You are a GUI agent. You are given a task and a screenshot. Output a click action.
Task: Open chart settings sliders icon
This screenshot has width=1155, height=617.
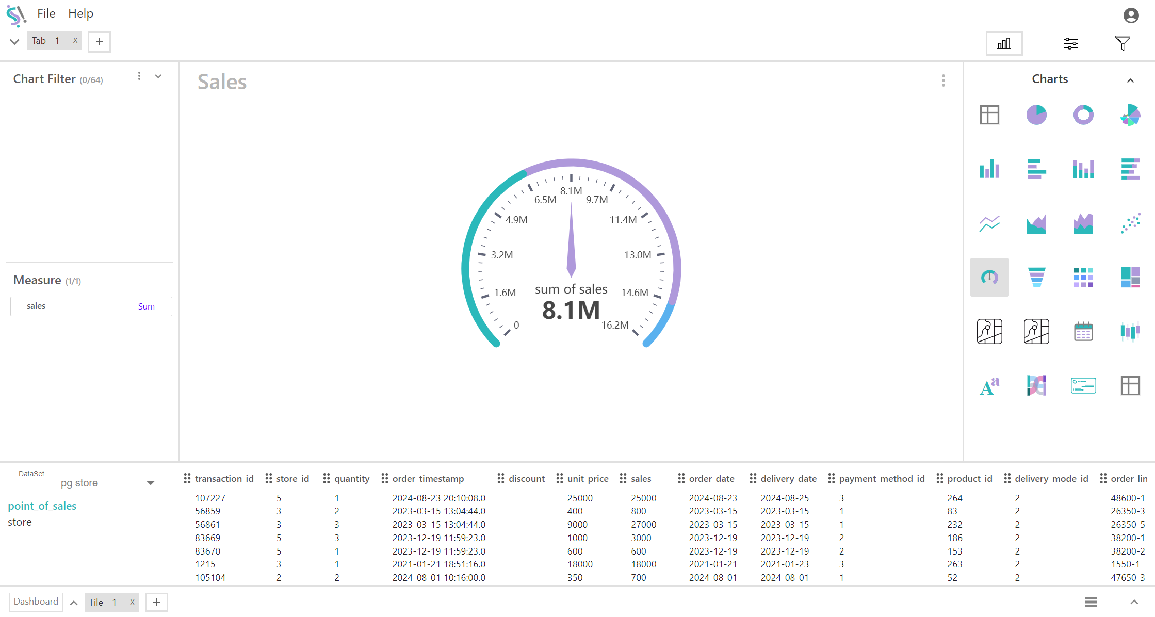(1071, 43)
